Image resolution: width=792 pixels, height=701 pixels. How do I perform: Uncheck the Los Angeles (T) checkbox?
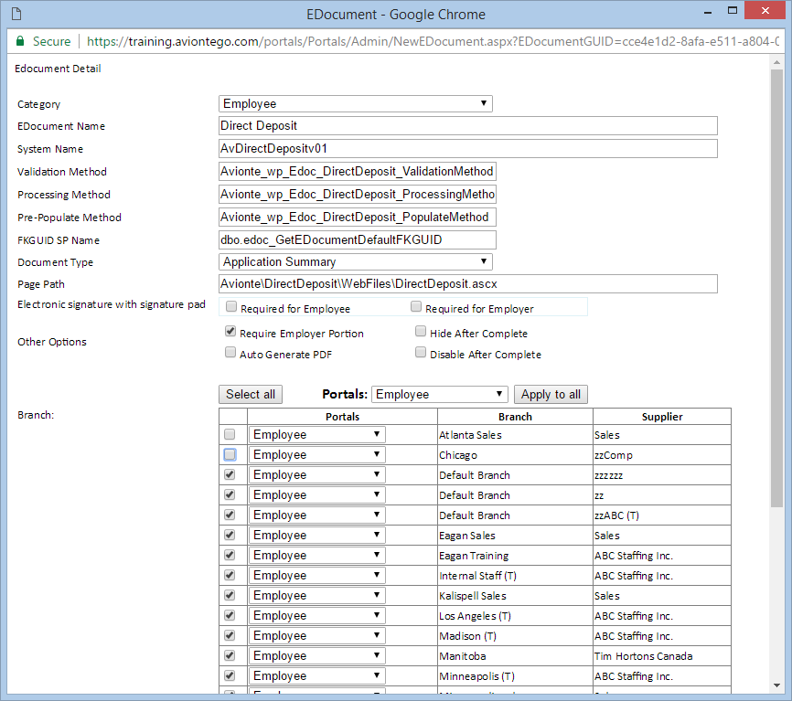pos(230,615)
